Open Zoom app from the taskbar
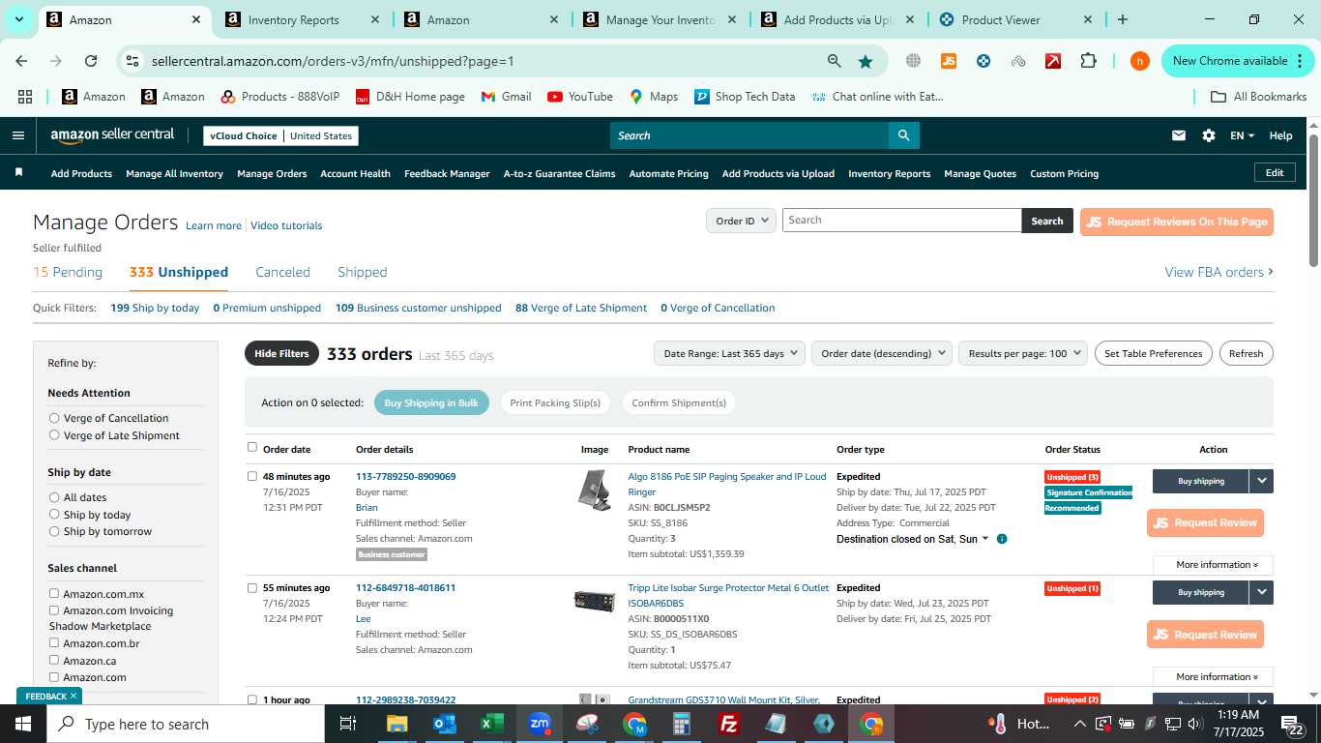Image resolution: width=1321 pixels, height=743 pixels. pyautogui.click(x=539, y=724)
